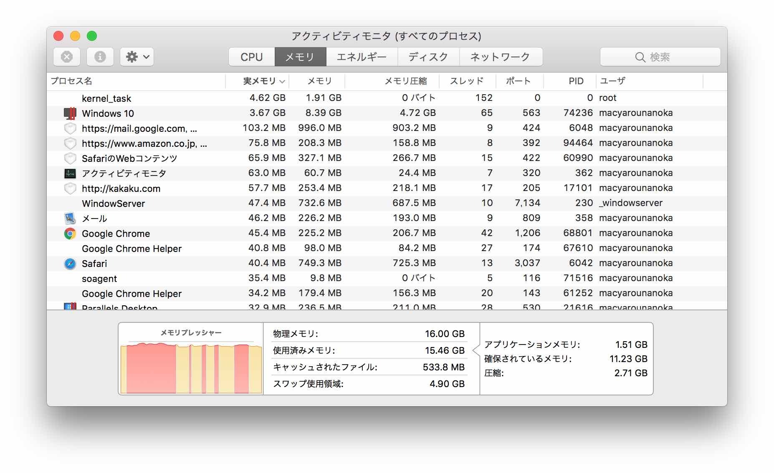Select the http://kakaku.com process name
The image size is (774, 473).
(x=121, y=189)
